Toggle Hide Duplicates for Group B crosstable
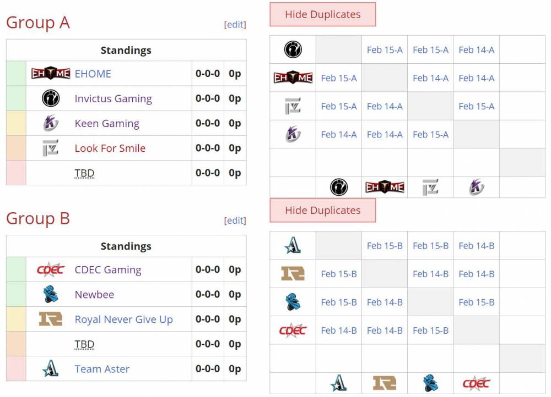The image size is (551, 397). 322,210
